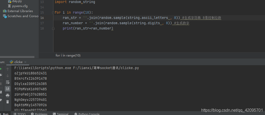
Task: Click the Scratches and Consoles icon
Action: 5,16
